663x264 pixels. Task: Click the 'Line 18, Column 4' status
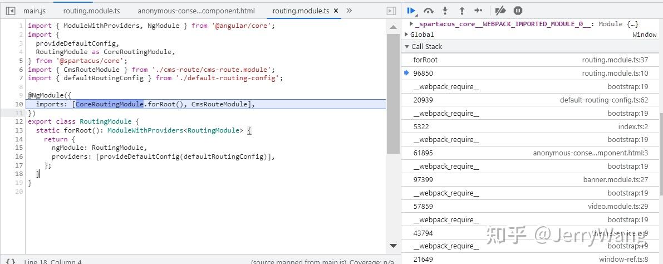[53, 262]
